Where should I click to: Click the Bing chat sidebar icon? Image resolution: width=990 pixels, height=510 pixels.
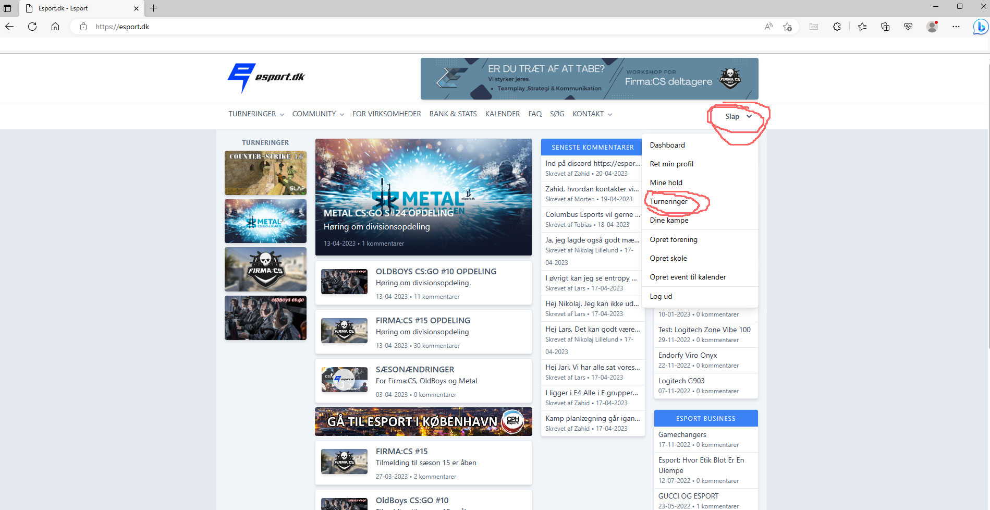[x=980, y=27]
